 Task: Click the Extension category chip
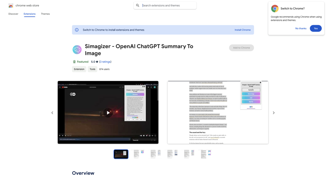pos(79,69)
